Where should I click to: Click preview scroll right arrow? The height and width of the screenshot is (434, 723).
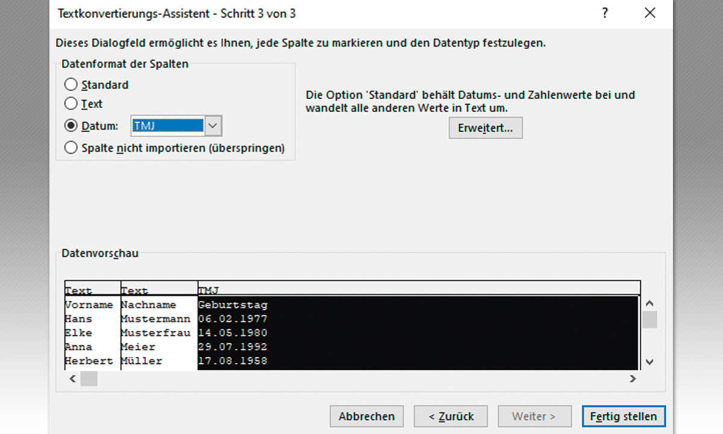point(633,379)
